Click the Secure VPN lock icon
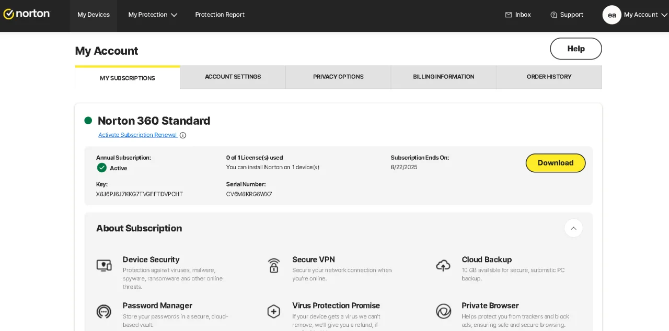Screen dimensions: 669x331 (x=274, y=265)
